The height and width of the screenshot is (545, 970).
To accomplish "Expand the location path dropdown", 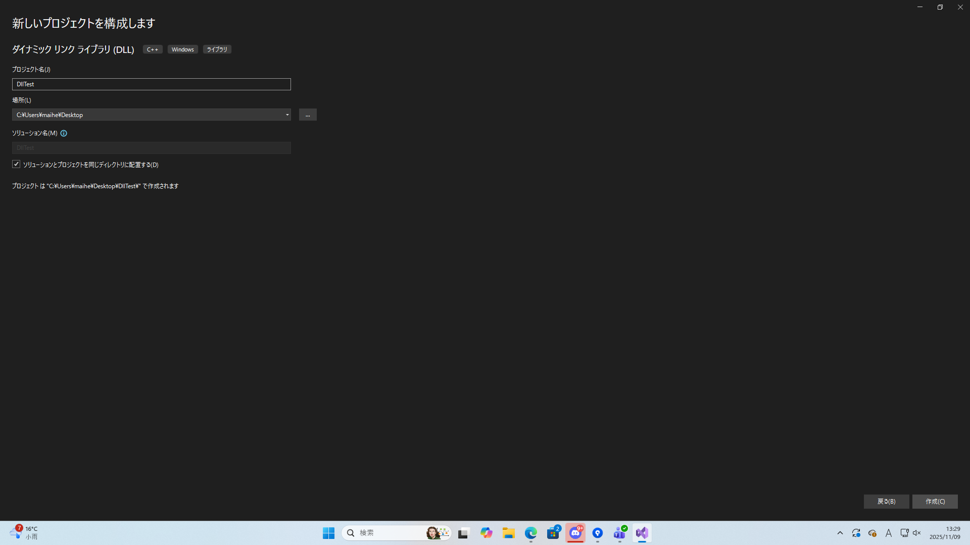I will point(287,115).
